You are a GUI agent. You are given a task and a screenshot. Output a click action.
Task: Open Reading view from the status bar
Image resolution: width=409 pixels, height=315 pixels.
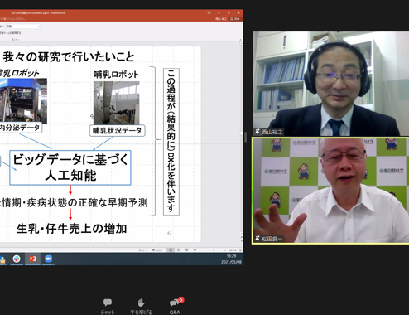pyautogui.click(x=186, y=250)
